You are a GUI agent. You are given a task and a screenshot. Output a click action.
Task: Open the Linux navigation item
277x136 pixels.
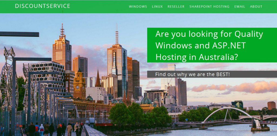[x=157, y=6]
